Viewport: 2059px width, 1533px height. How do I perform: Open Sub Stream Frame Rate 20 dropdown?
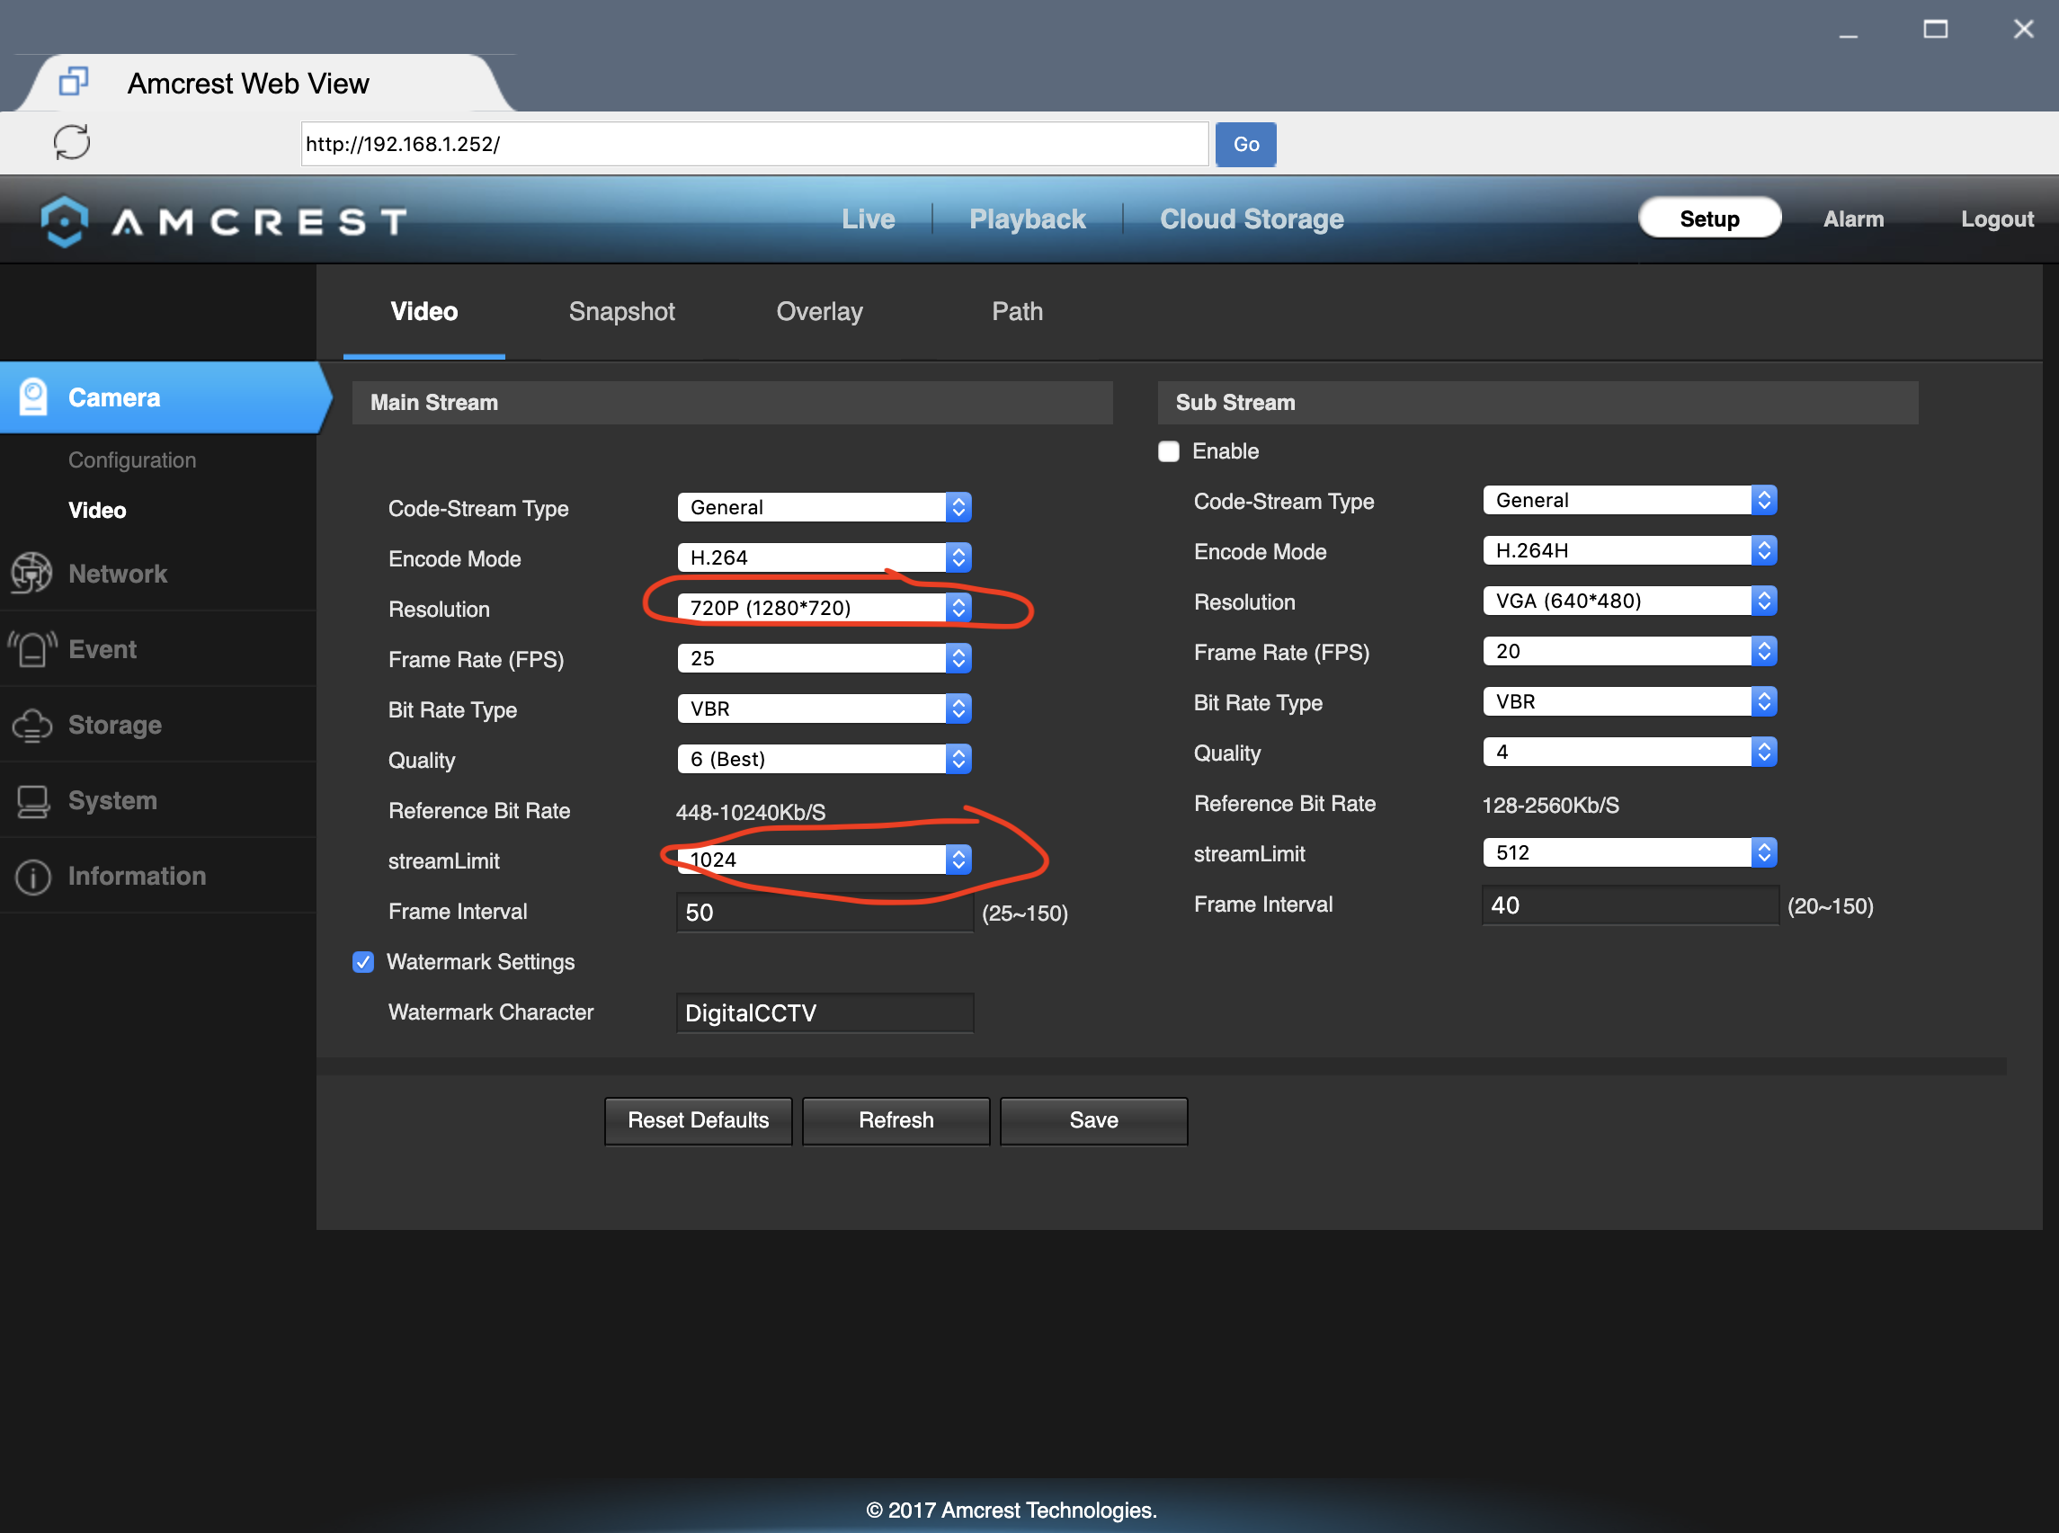(1629, 650)
